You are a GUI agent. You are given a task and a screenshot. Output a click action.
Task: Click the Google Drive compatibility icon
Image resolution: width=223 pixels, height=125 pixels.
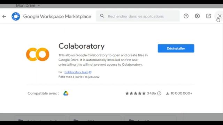tap(66, 93)
